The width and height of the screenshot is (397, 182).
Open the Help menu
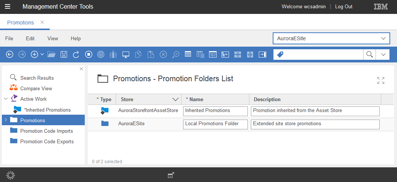coord(76,38)
